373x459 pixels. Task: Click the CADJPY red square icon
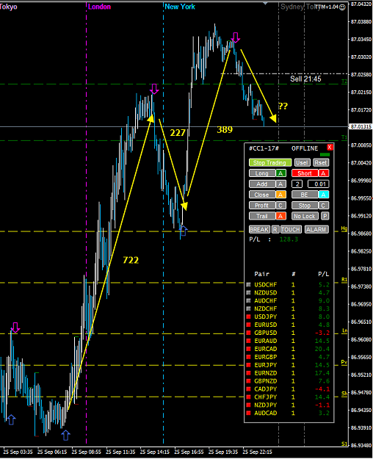249,389
